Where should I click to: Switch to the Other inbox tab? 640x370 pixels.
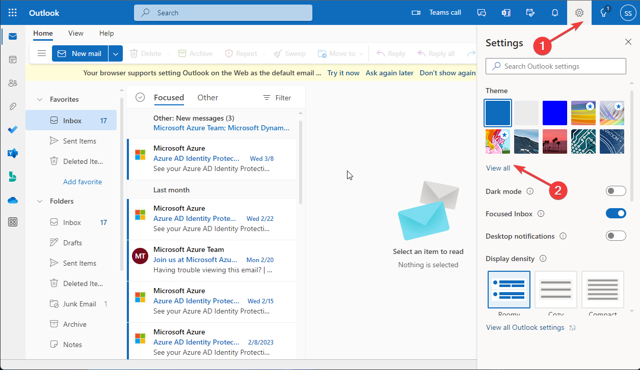pyautogui.click(x=208, y=98)
